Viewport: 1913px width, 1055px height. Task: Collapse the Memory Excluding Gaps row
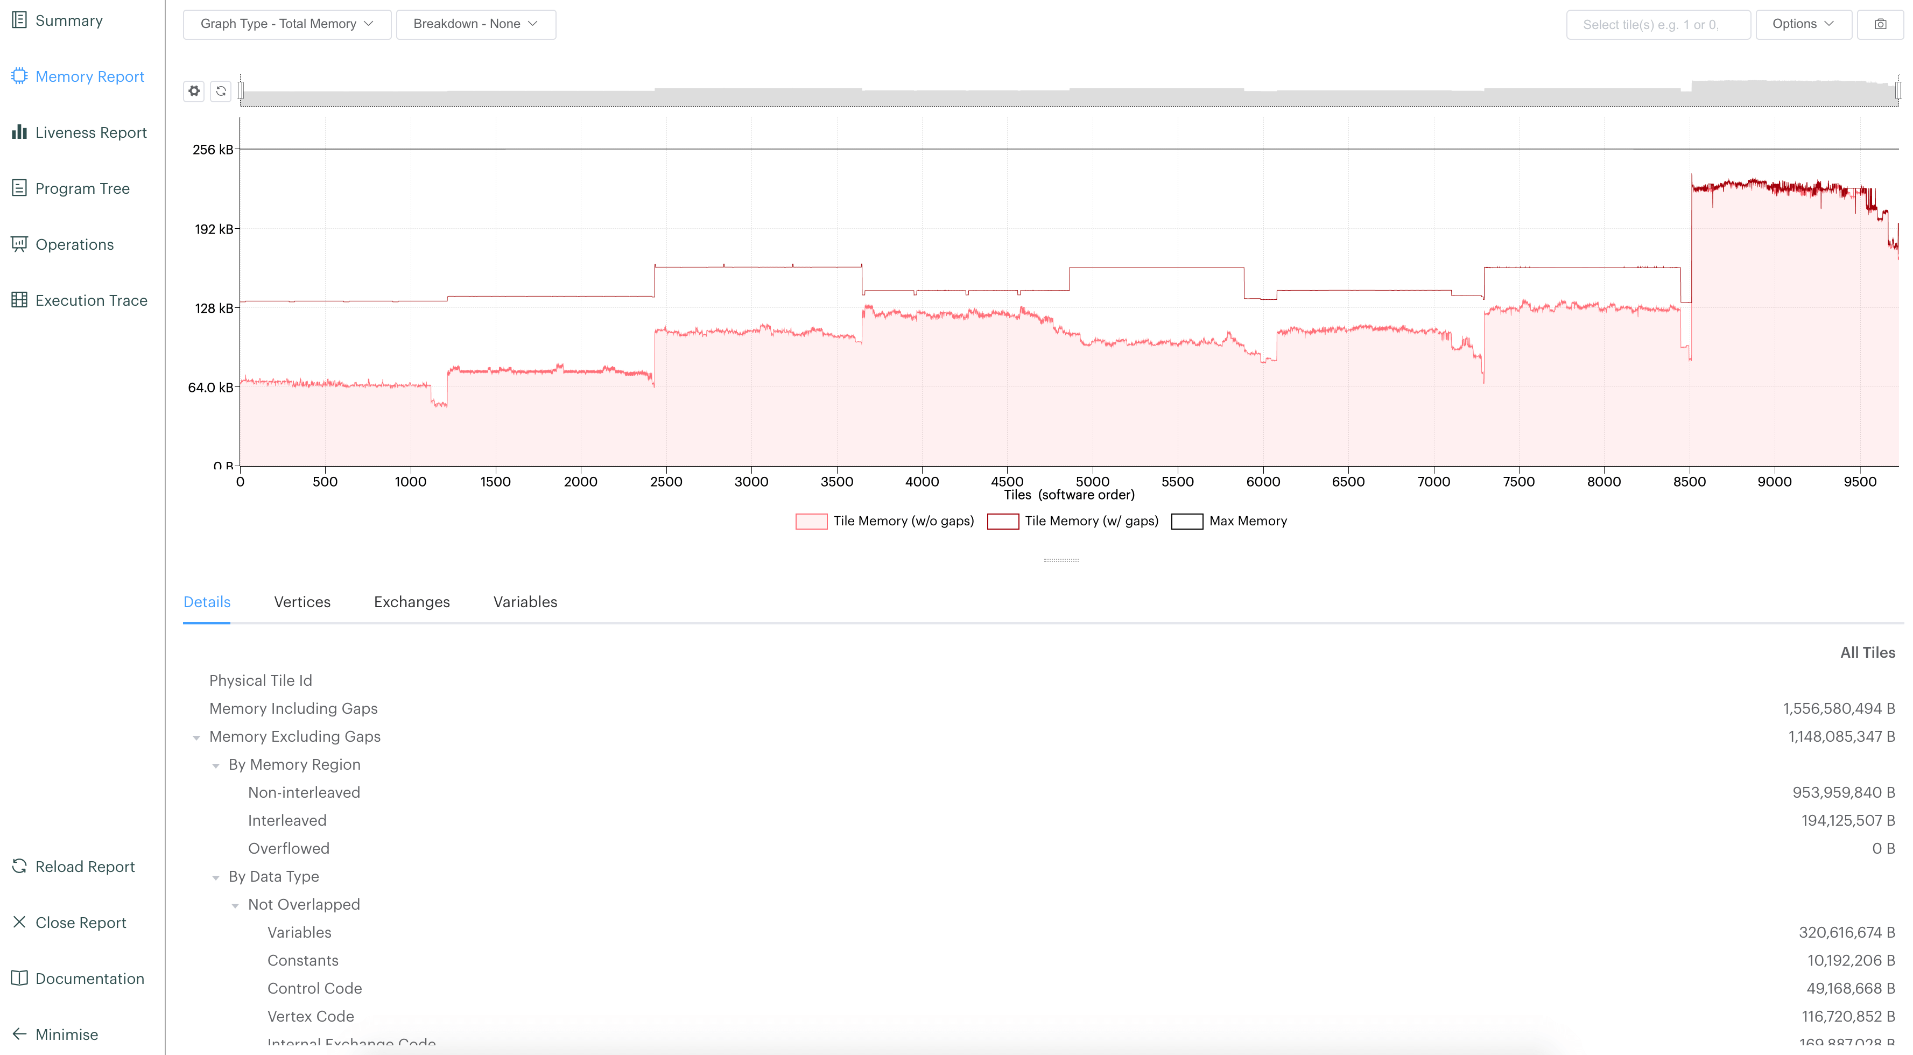(x=196, y=737)
